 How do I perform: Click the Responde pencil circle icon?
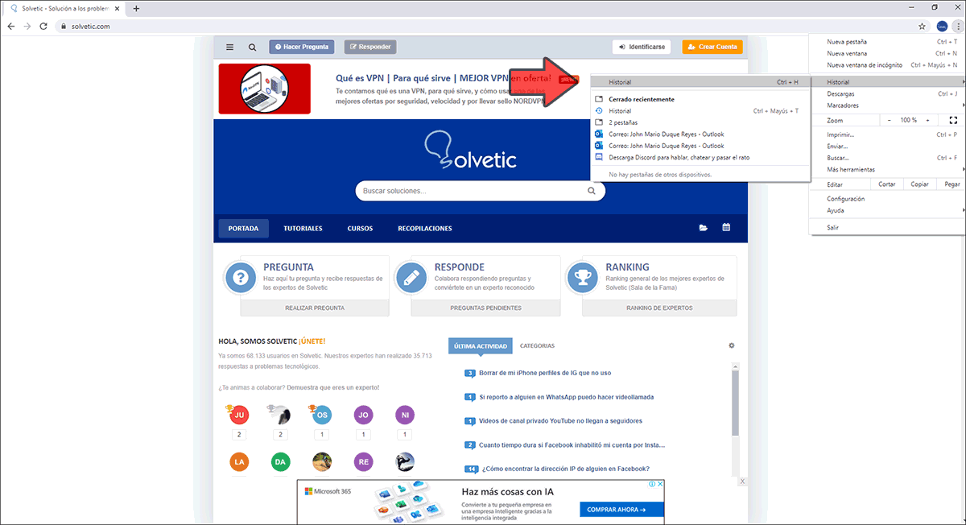point(411,278)
